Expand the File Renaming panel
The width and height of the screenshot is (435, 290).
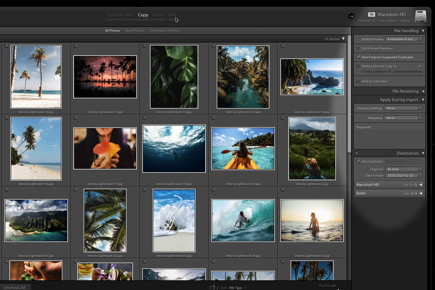tap(423, 91)
